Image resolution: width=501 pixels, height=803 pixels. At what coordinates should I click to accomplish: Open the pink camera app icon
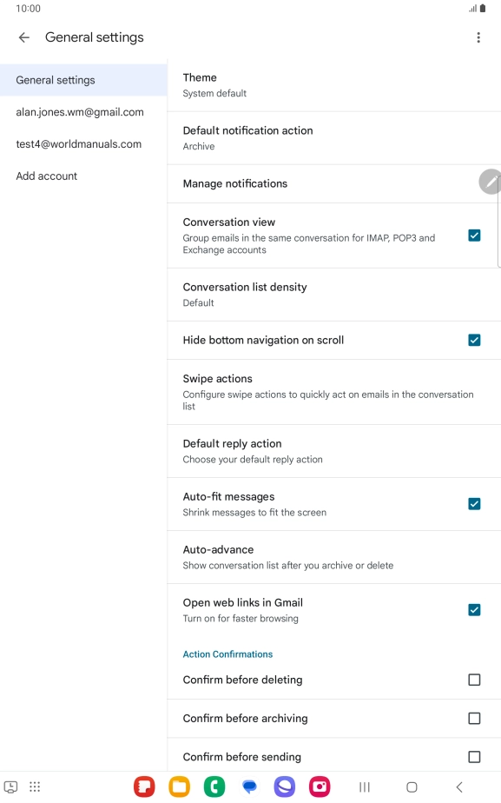click(x=320, y=786)
